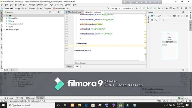Open the No devices dropdown
The width and height of the screenshot is (192, 108).
pyautogui.click(x=128, y=8)
